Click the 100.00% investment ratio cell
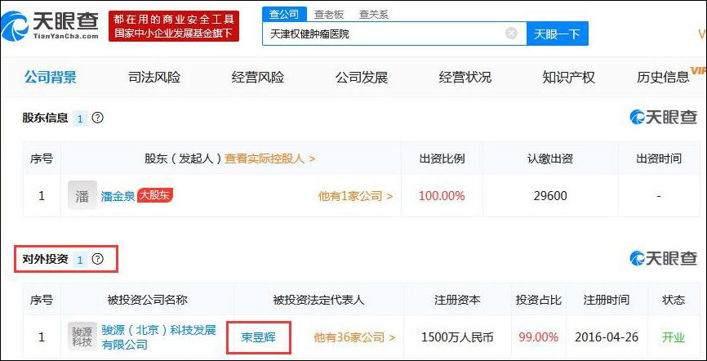The width and height of the screenshot is (707, 361). pos(442,196)
